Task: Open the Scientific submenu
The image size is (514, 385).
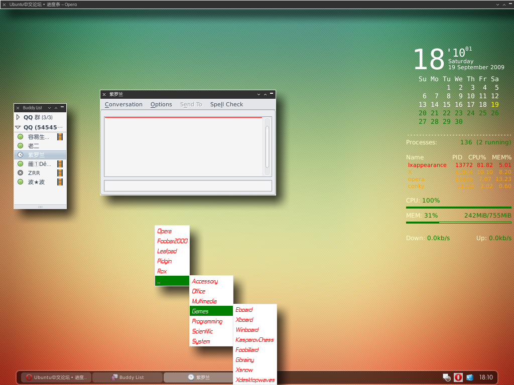Action: [x=211, y=331]
